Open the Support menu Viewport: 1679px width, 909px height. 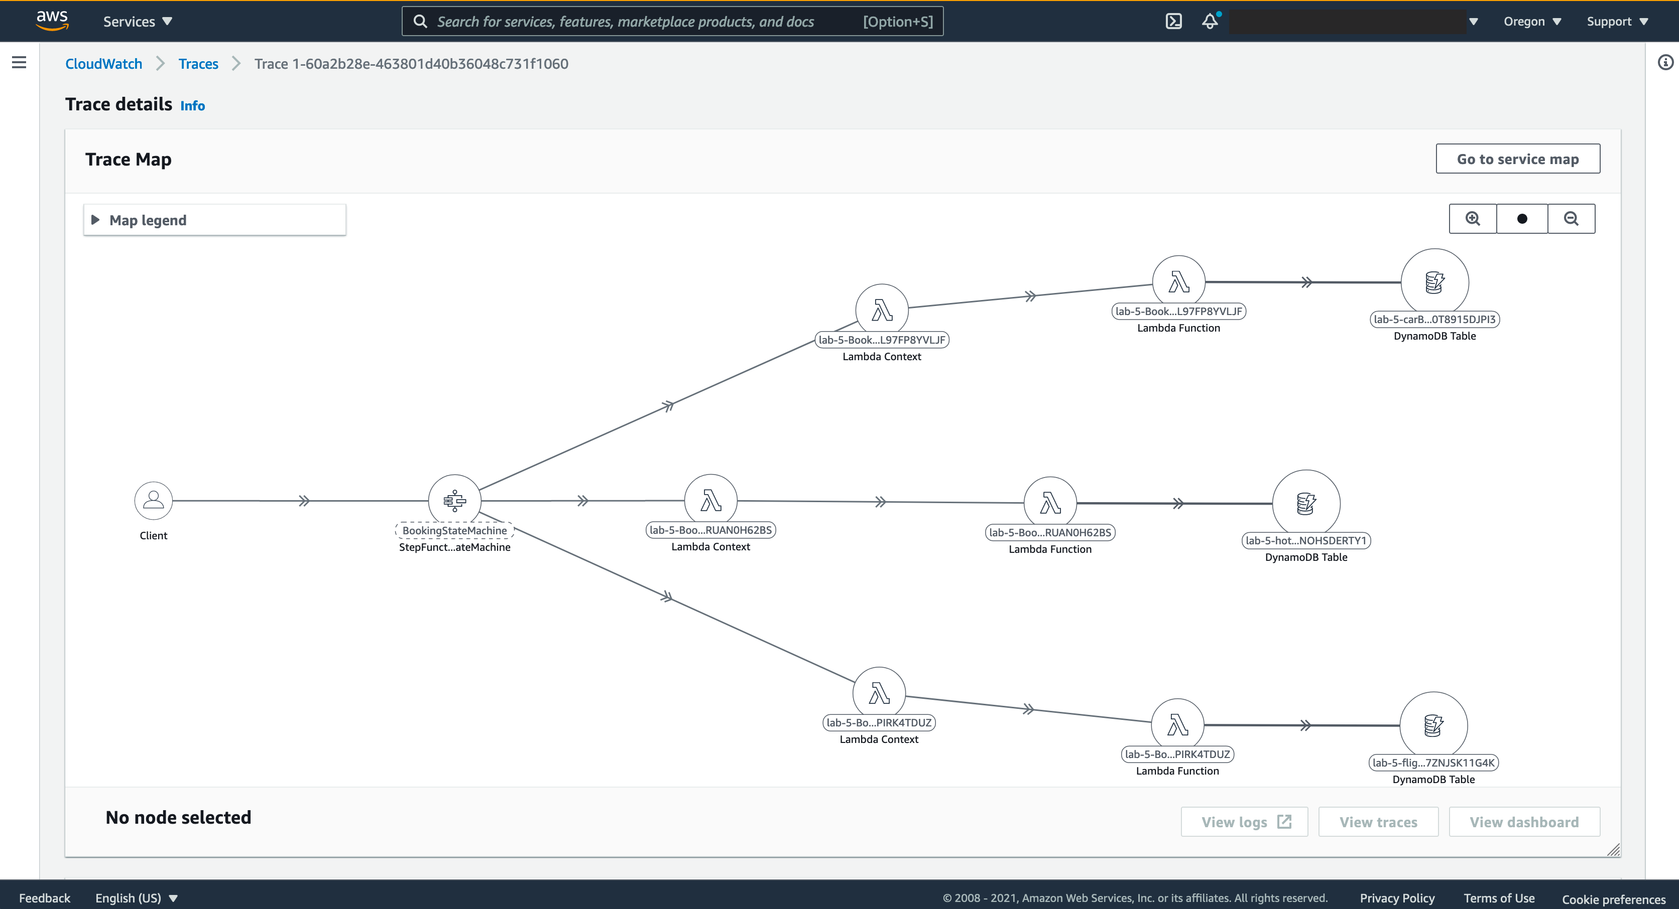[x=1617, y=22]
